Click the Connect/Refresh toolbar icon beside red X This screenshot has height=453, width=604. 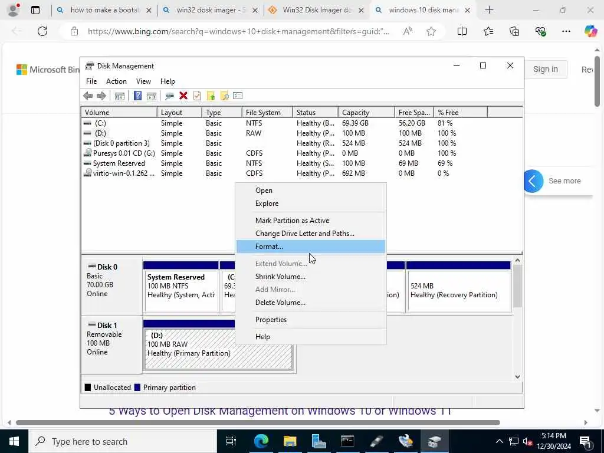[169, 96]
